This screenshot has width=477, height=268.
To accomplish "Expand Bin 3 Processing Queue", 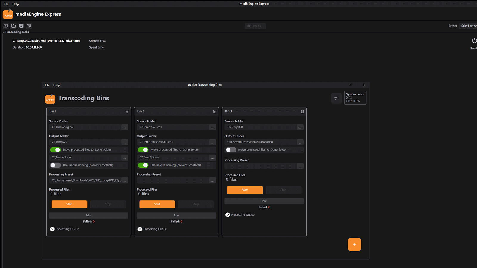I will tap(227, 215).
